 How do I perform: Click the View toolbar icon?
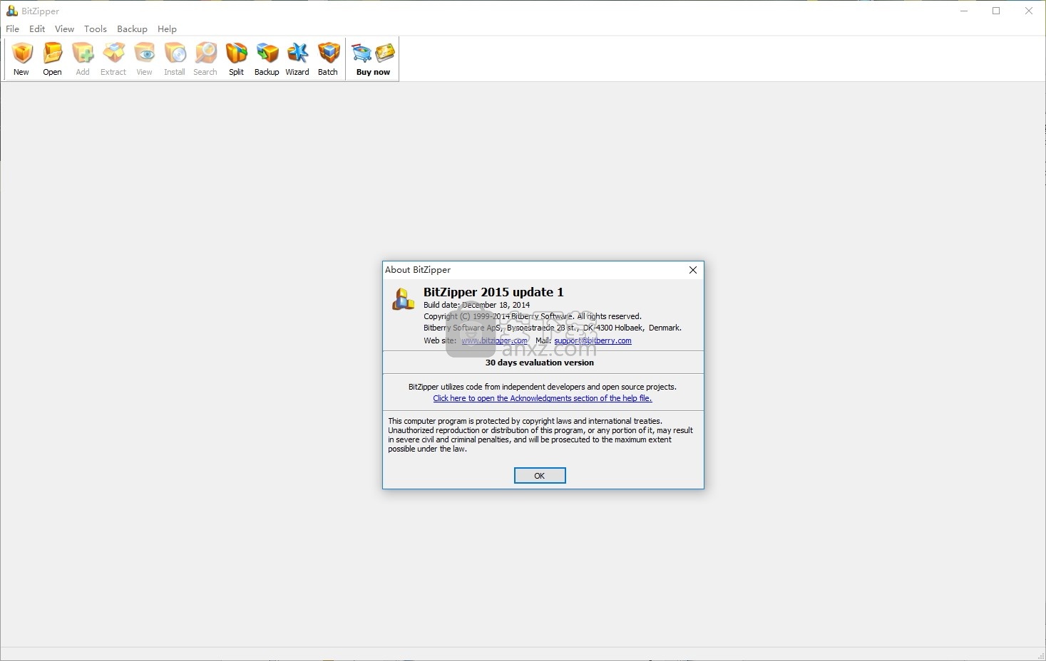pos(144,58)
